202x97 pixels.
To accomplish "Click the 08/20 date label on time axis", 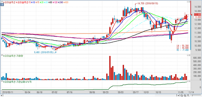I will tap(105, 92).
